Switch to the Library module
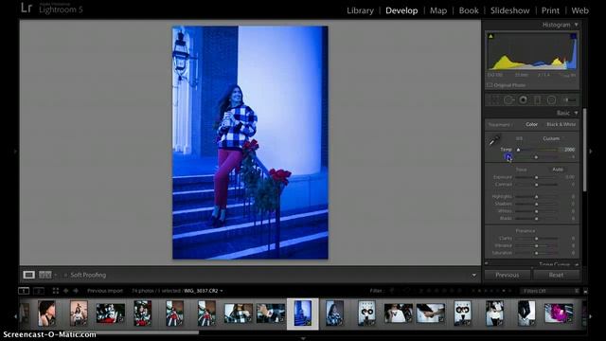Viewport: 606px width, 341px height. point(360,10)
